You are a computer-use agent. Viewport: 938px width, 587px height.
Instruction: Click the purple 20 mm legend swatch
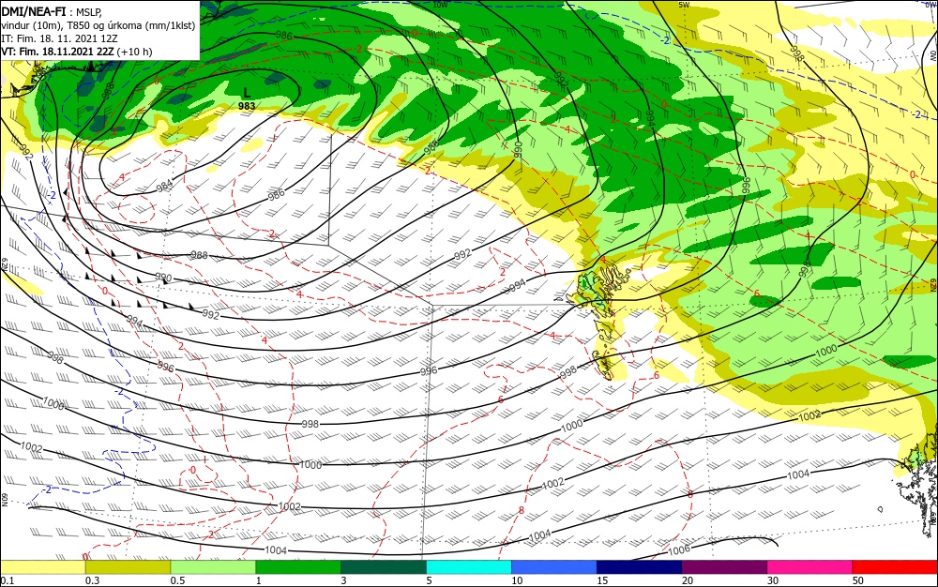tap(724, 567)
